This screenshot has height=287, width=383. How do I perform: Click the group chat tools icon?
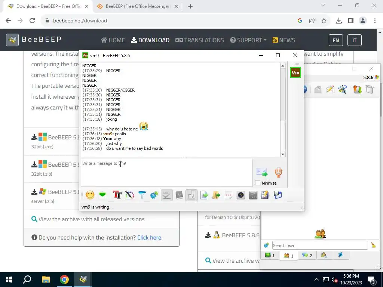coord(343,90)
